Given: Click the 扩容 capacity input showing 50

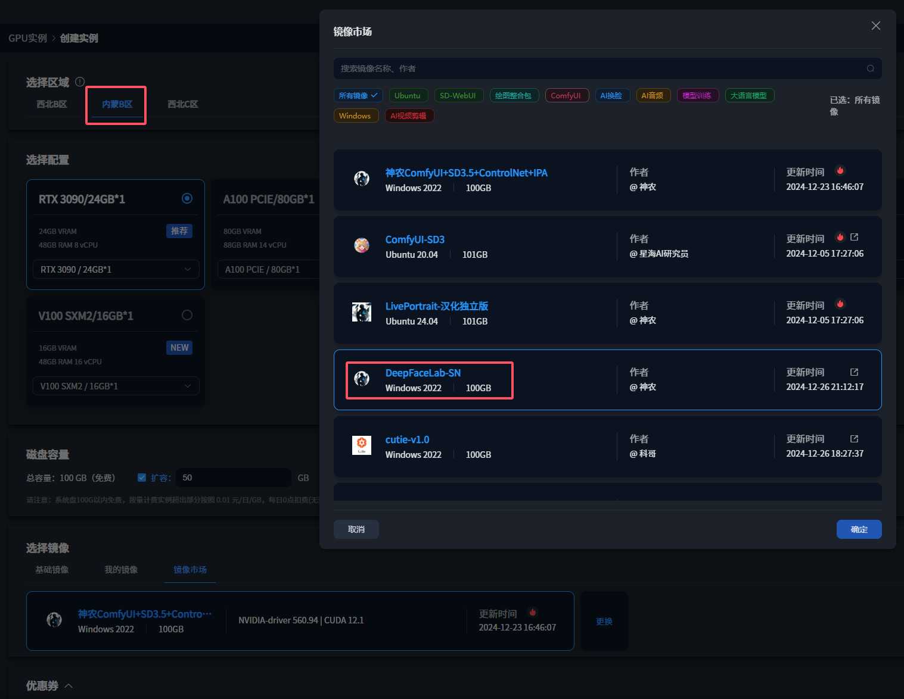Looking at the screenshot, I should click(x=234, y=478).
